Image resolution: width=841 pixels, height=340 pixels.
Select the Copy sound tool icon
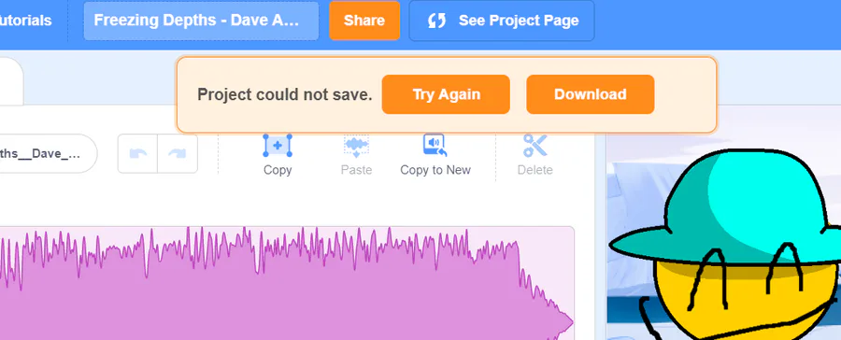(278, 146)
